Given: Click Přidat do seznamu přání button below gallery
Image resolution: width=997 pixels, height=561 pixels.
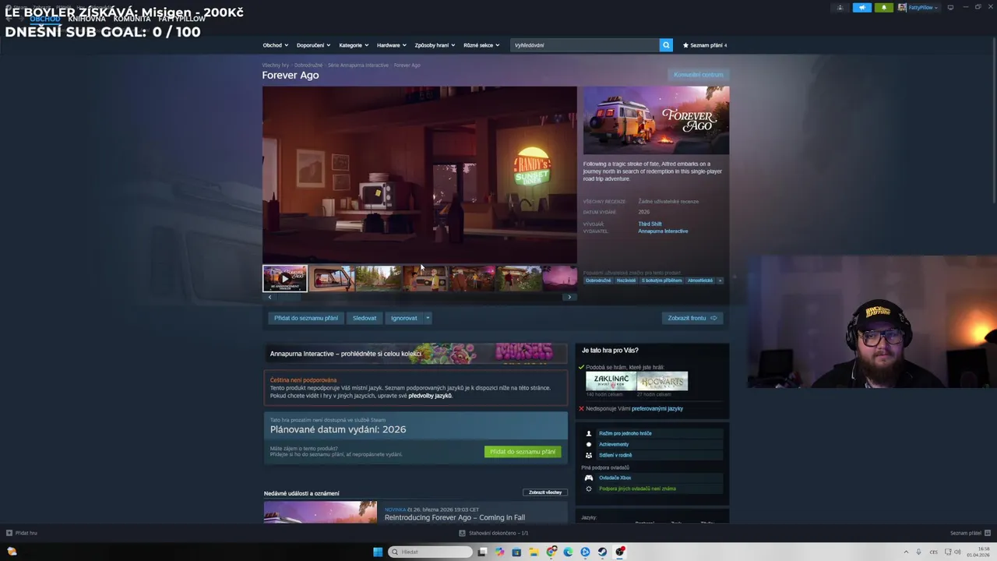Looking at the screenshot, I should coord(306,318).
